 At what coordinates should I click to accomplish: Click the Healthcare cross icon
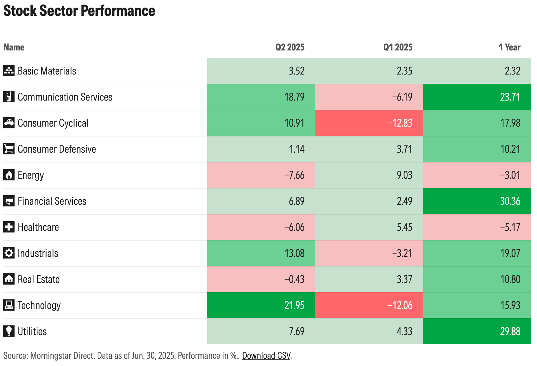(9, 227)
